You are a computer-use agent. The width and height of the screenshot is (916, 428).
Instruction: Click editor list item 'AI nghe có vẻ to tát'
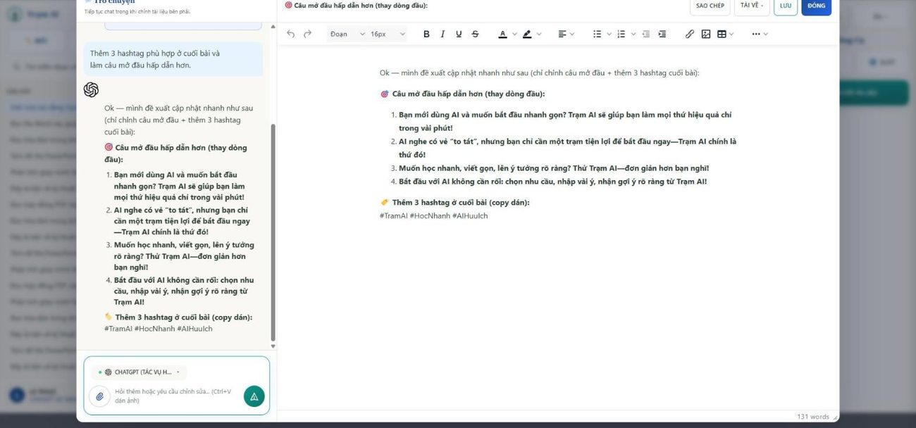(x=567, y=148)
